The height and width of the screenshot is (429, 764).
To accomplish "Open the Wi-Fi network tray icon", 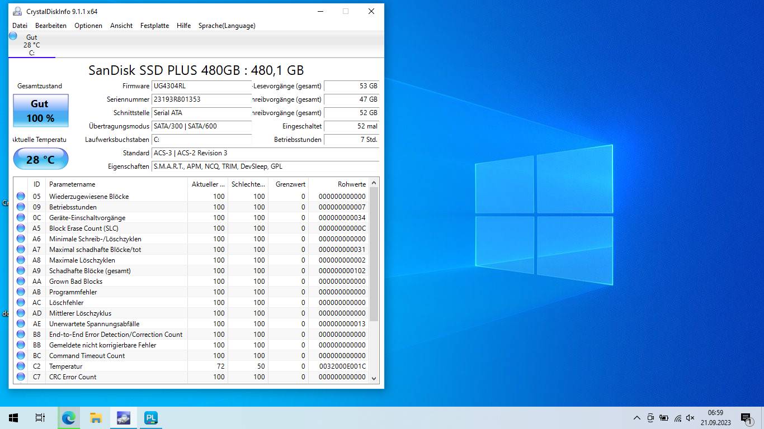I will coord(677,418).
